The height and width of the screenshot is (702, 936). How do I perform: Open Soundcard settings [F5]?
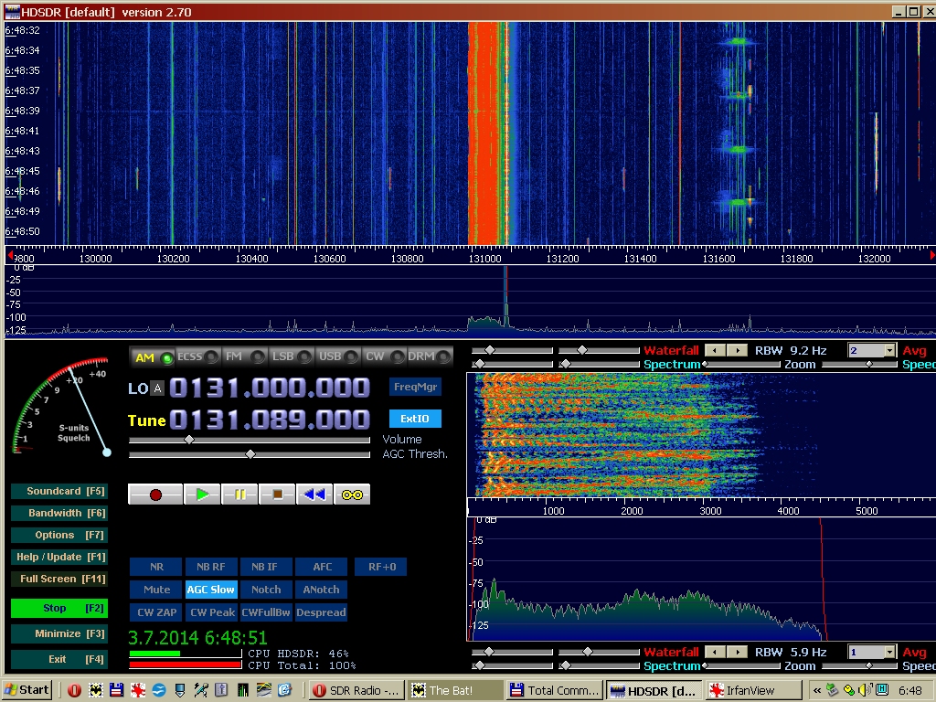(59, 491)
